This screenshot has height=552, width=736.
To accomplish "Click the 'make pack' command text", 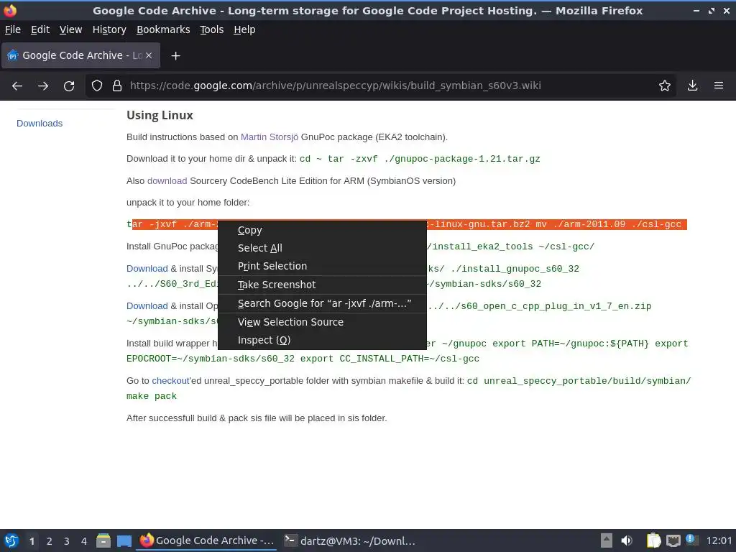I will tap(152, 396).
